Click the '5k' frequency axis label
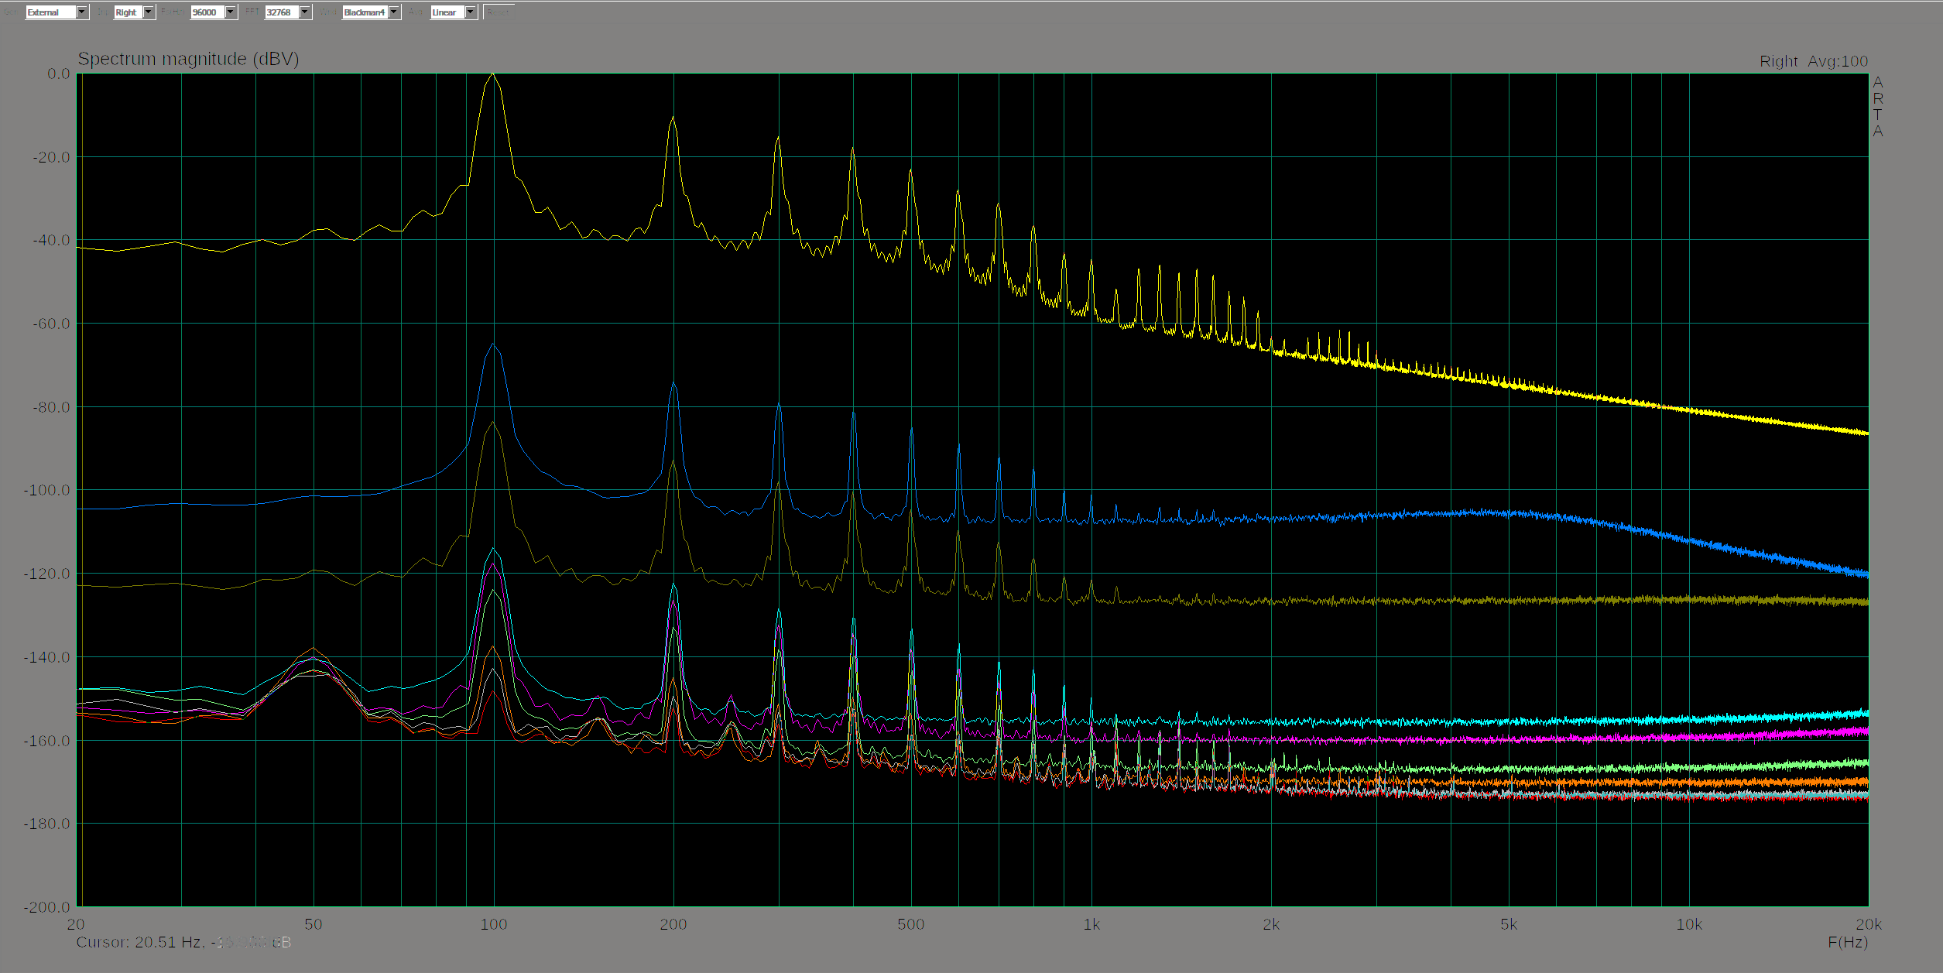Screen dimensions: 1943x973 1509,924
